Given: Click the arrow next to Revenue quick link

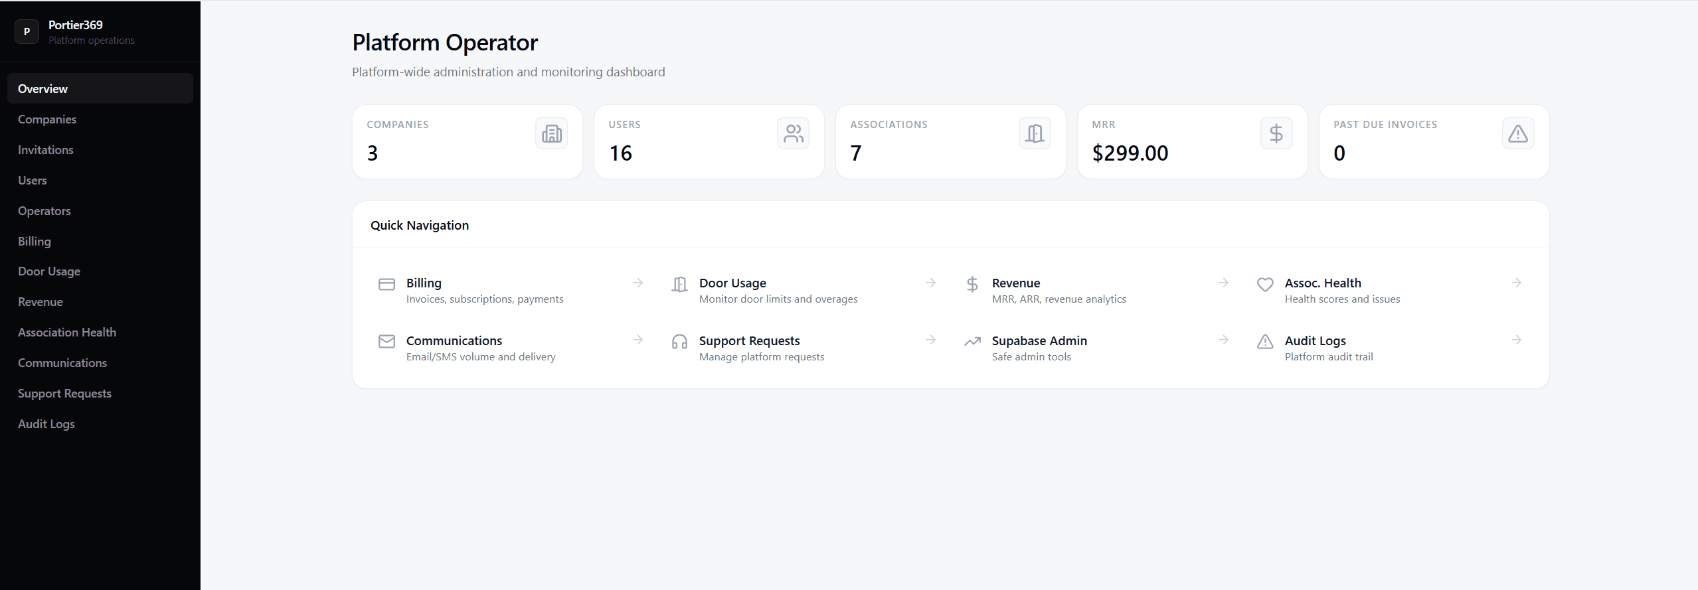Looking at the screenshot, I should (x=1224, y=283).
